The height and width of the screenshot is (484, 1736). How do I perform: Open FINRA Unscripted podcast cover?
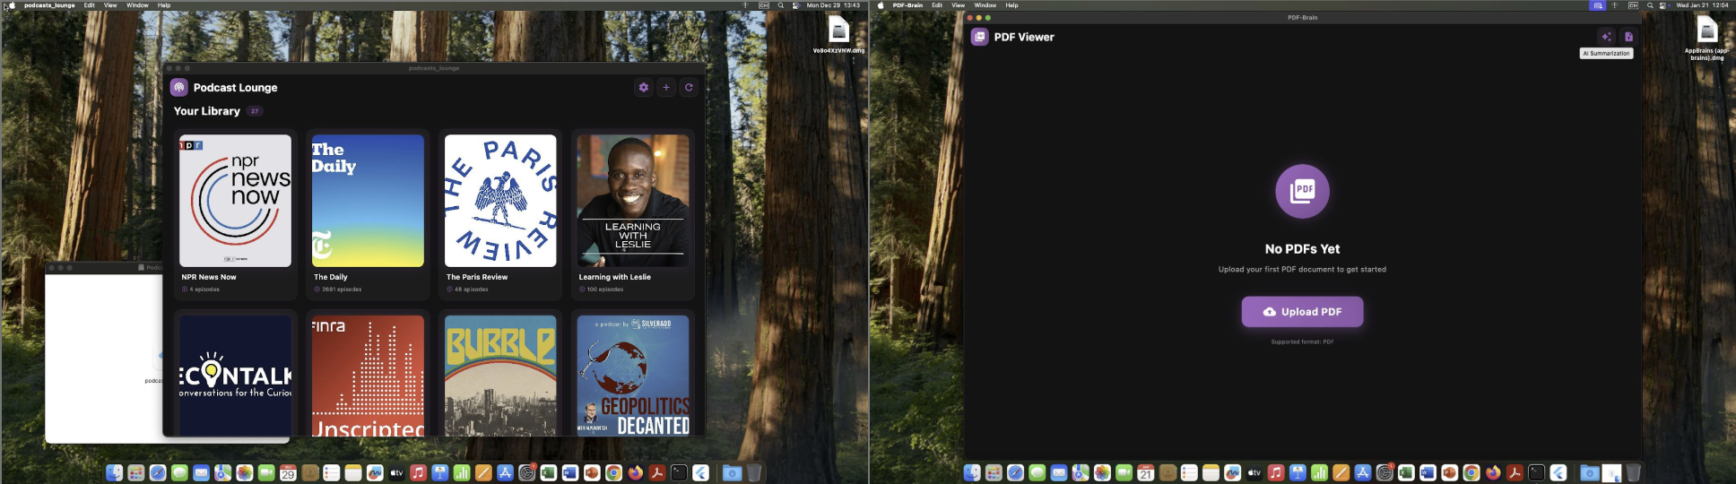click(368, 376)
